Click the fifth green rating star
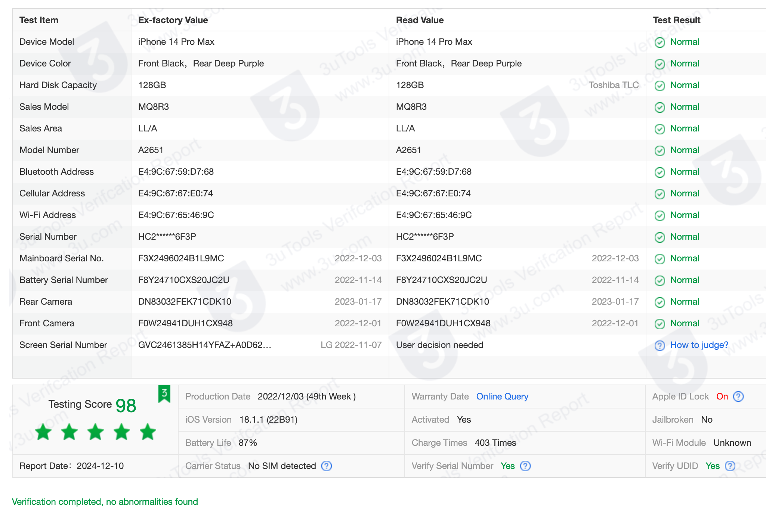766x513 pixels. pos(148,432)
